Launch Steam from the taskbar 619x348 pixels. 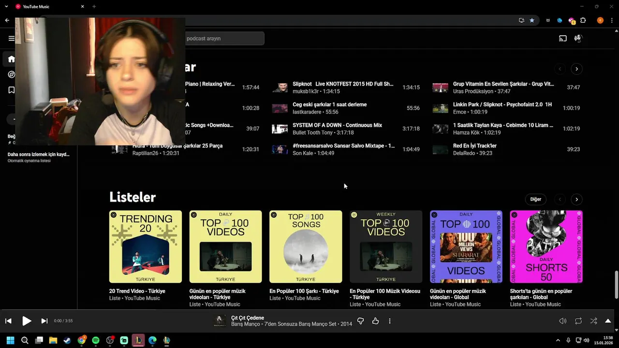(67, 340)
